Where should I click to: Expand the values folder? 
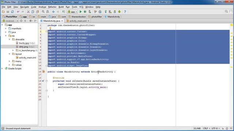tap(10, 65)
